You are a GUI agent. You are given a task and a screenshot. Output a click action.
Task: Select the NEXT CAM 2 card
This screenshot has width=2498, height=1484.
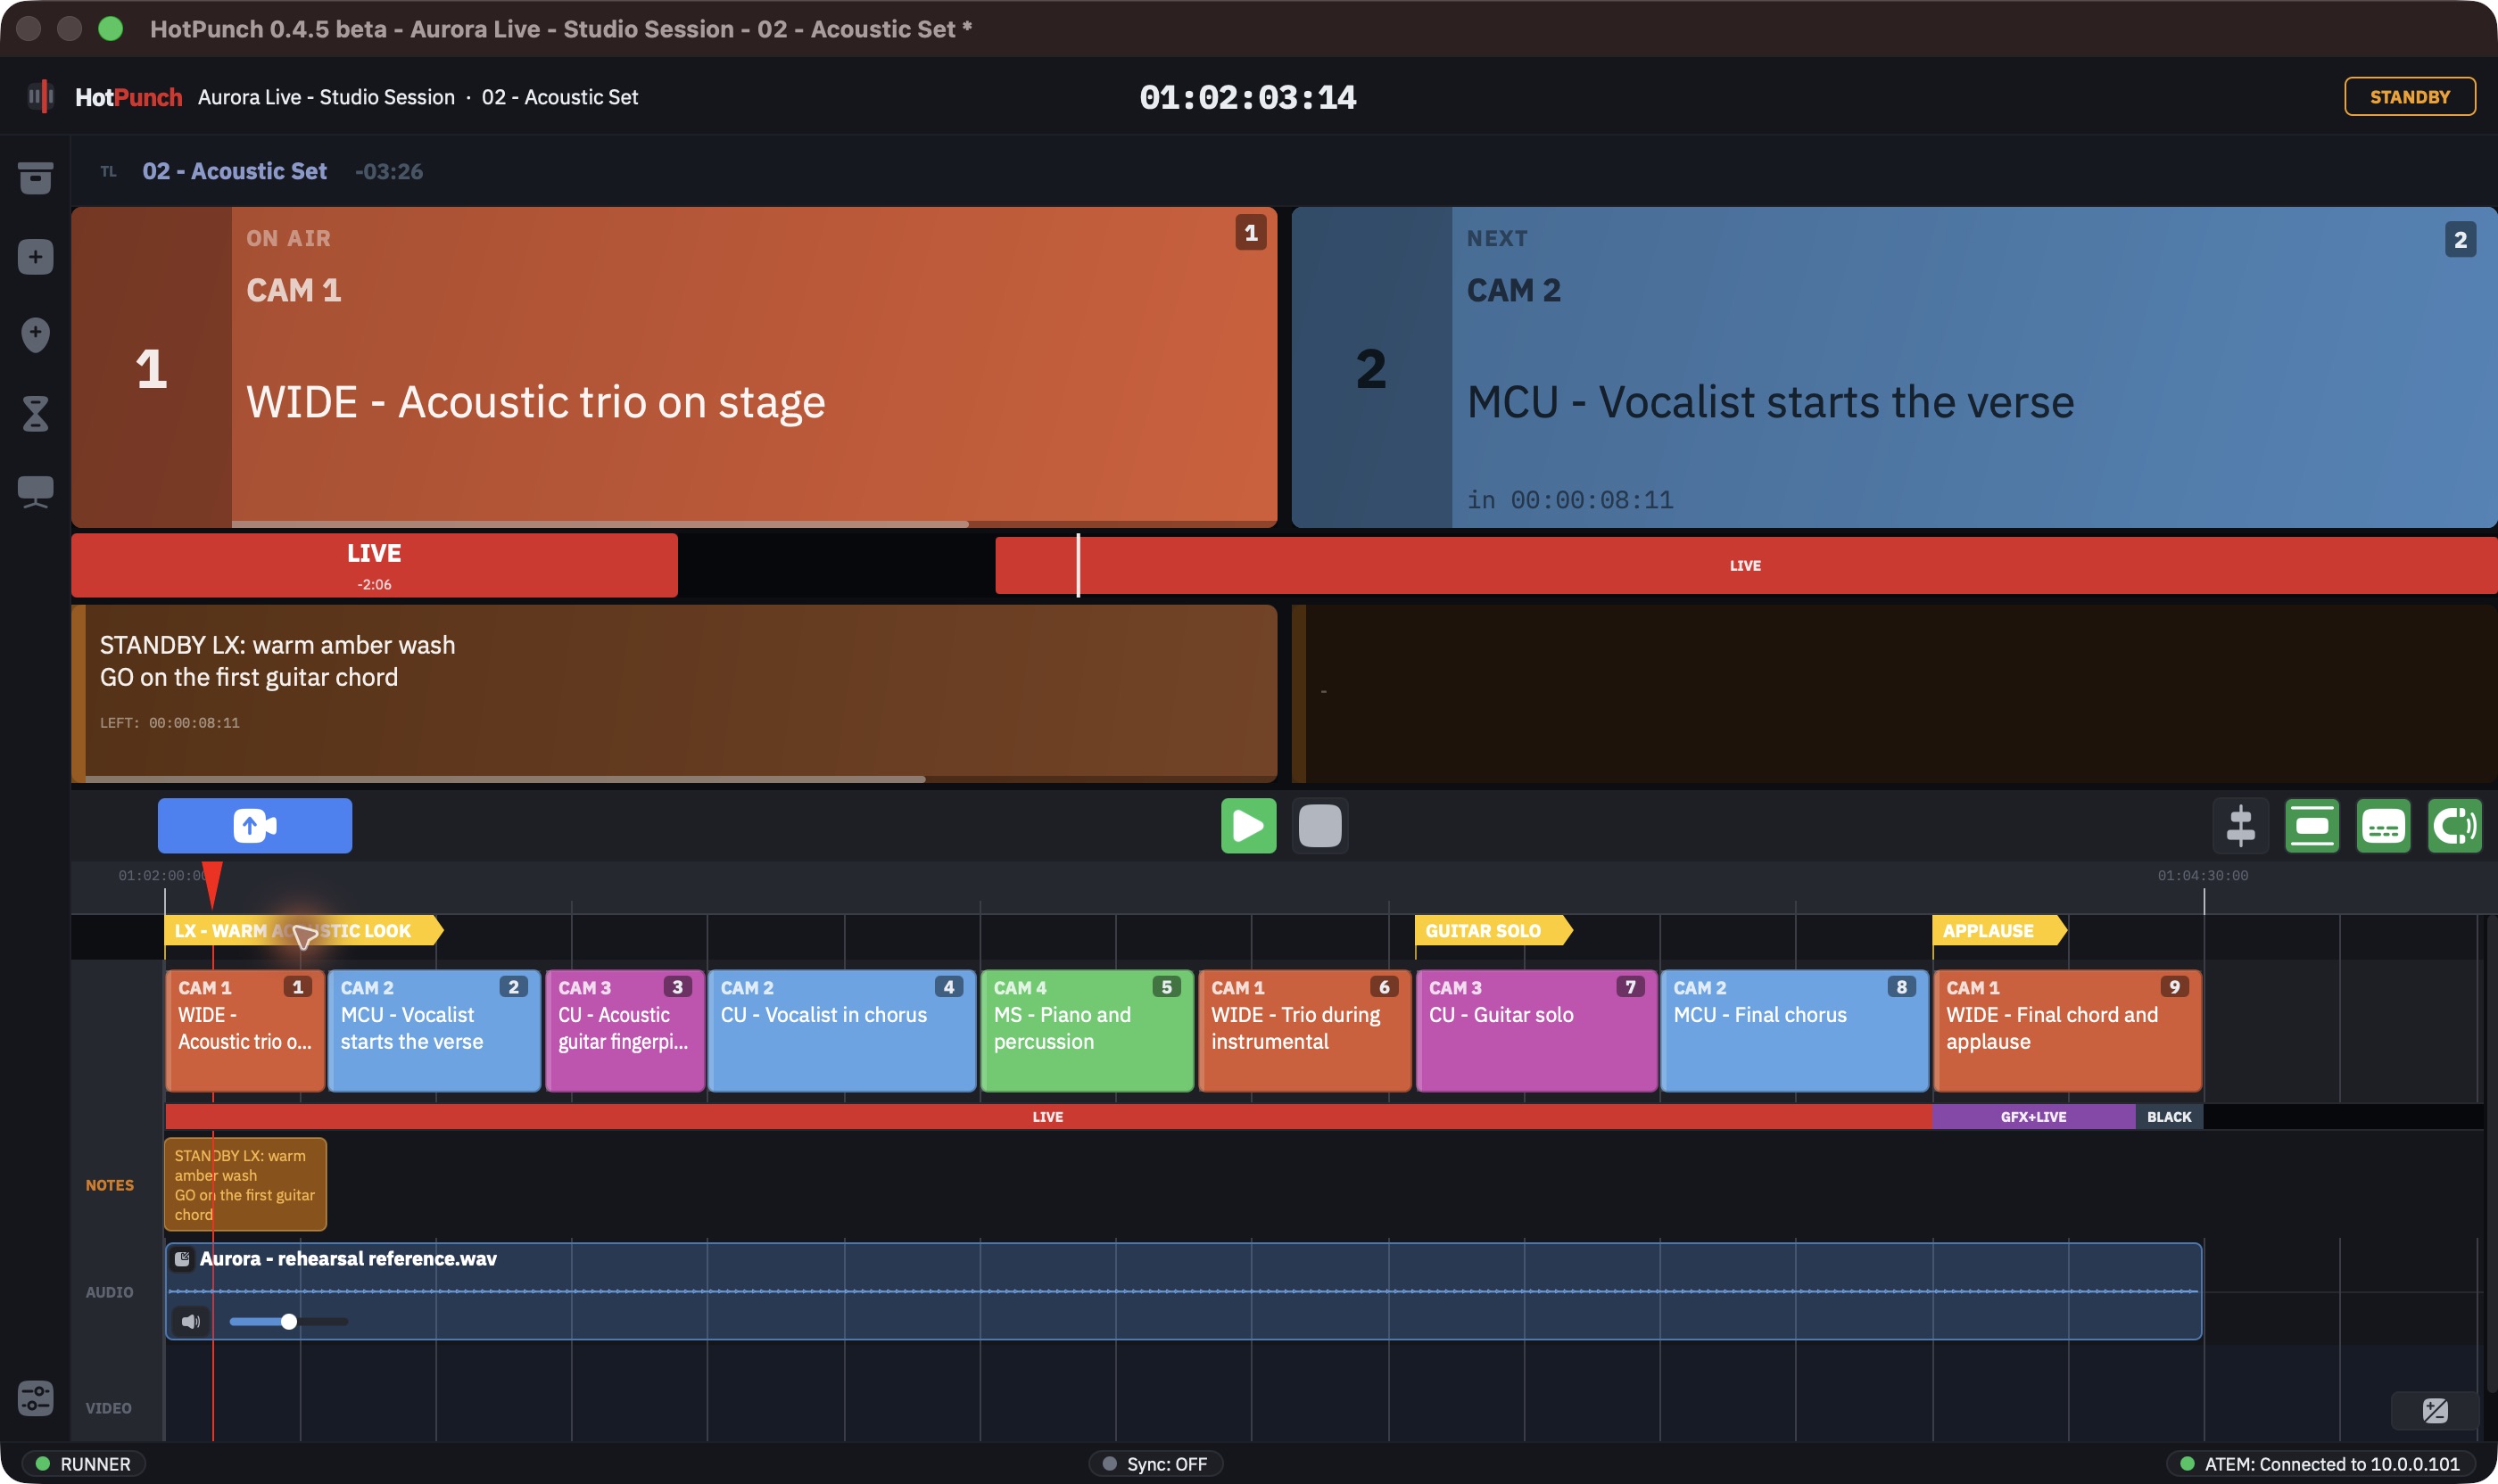pyautogui.click(x=1895, y=367)
